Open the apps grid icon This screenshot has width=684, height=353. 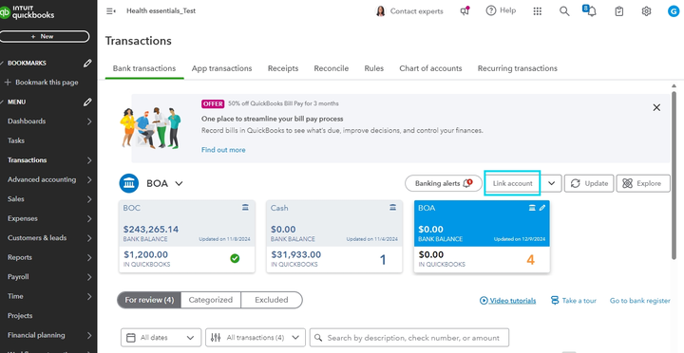click(538, 11)
